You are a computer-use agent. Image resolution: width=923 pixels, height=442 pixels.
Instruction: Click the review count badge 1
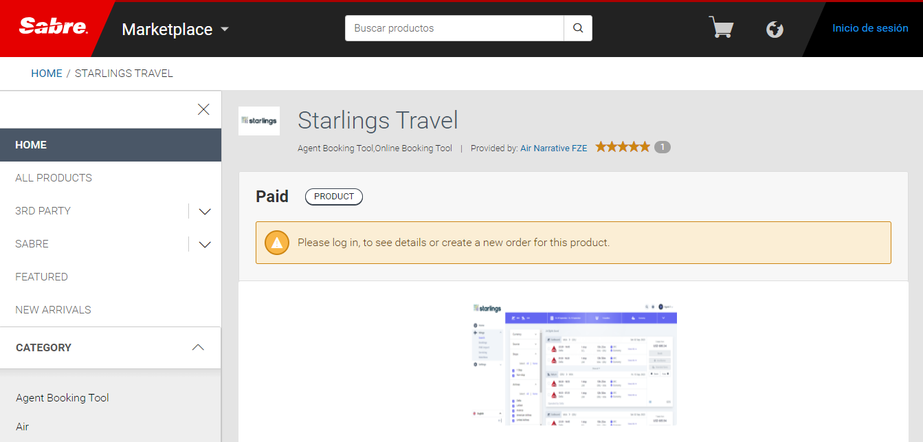point(663,147)
